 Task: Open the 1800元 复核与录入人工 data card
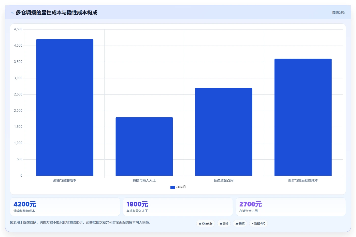tap(178, 207)
